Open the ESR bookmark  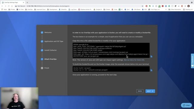144,9
